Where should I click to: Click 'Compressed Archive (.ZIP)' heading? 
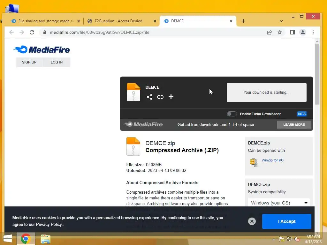pos(182,150)
